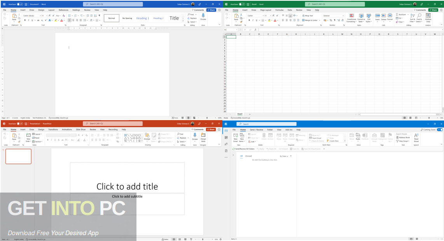Click New Slide in PowerPoint
The image size is (444, 241).
coord(28,138)
